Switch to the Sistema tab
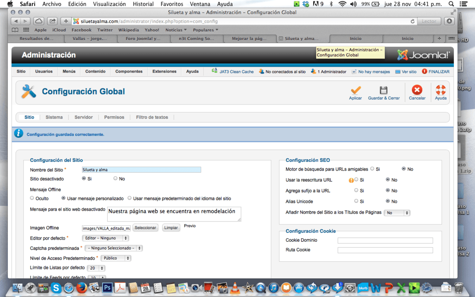Viewport: 475px width, 297px height. tap(54, 117)
